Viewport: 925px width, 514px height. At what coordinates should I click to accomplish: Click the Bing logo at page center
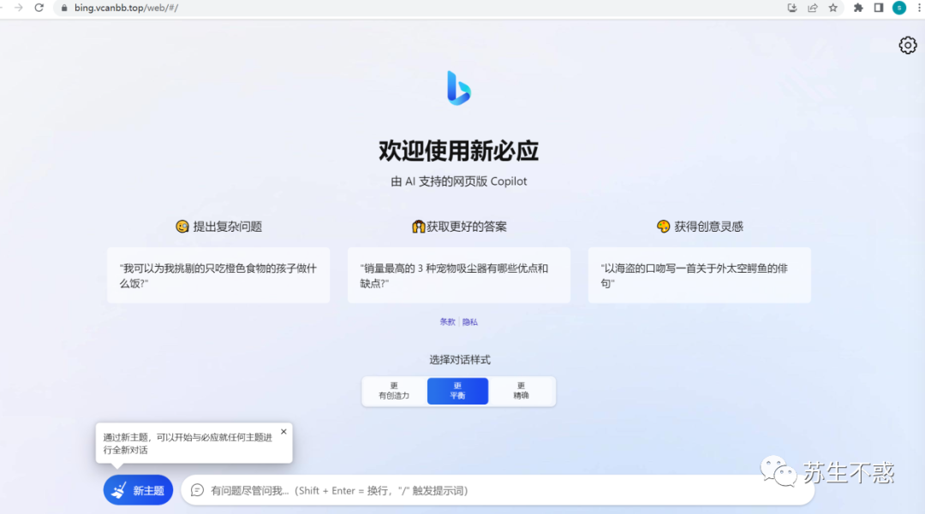[459, 86]
